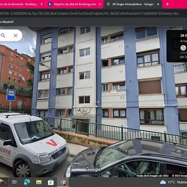
Task: Open the weather widget showing 17°C
Action: (173, 182)
